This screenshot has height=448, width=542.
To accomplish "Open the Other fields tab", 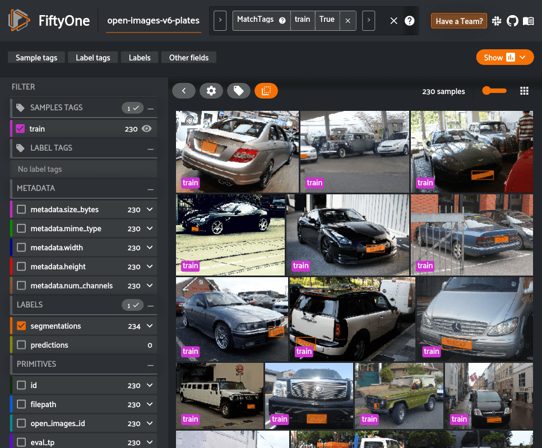I will (x=188, y=57).
